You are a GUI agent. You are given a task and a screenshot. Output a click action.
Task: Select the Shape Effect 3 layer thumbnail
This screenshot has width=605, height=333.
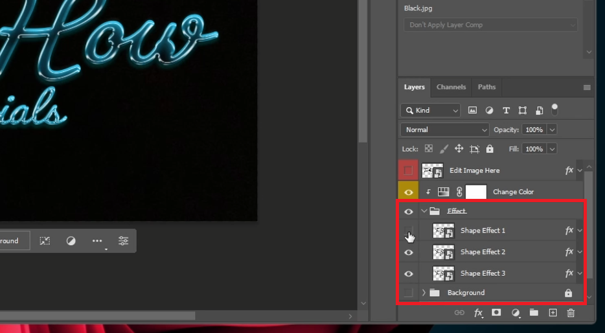(443, 273)
